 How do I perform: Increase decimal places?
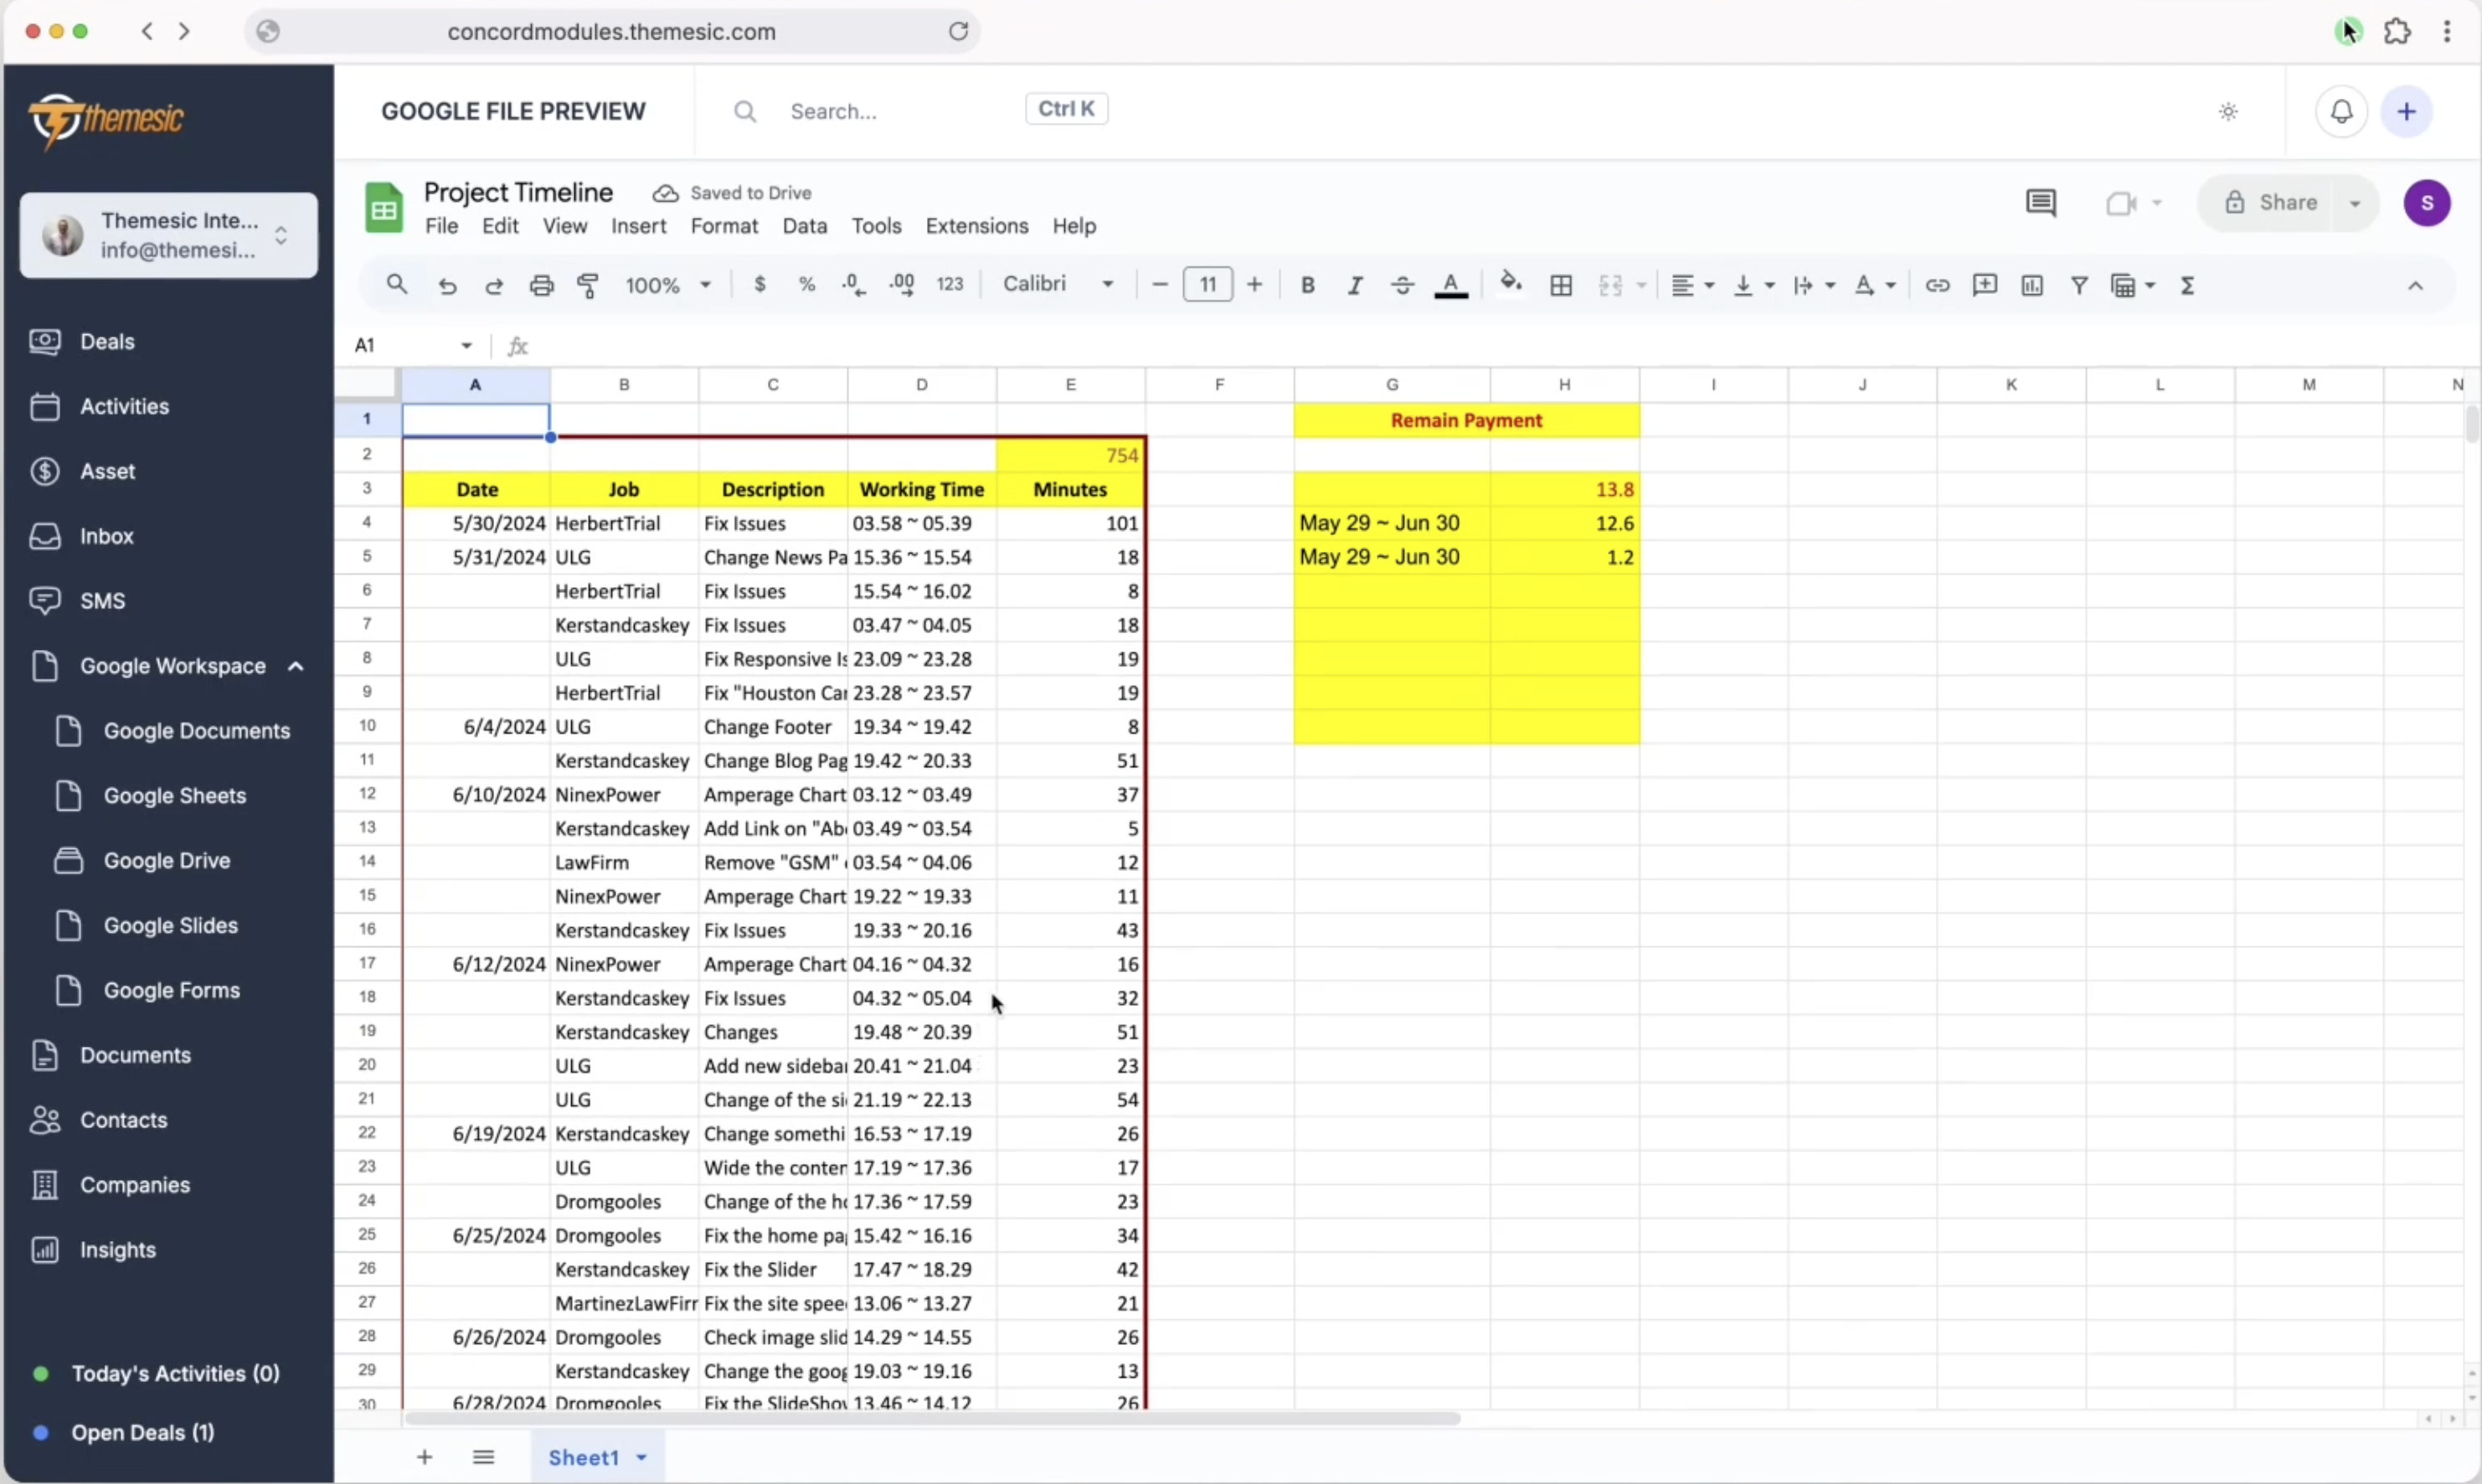coord(901,285)
